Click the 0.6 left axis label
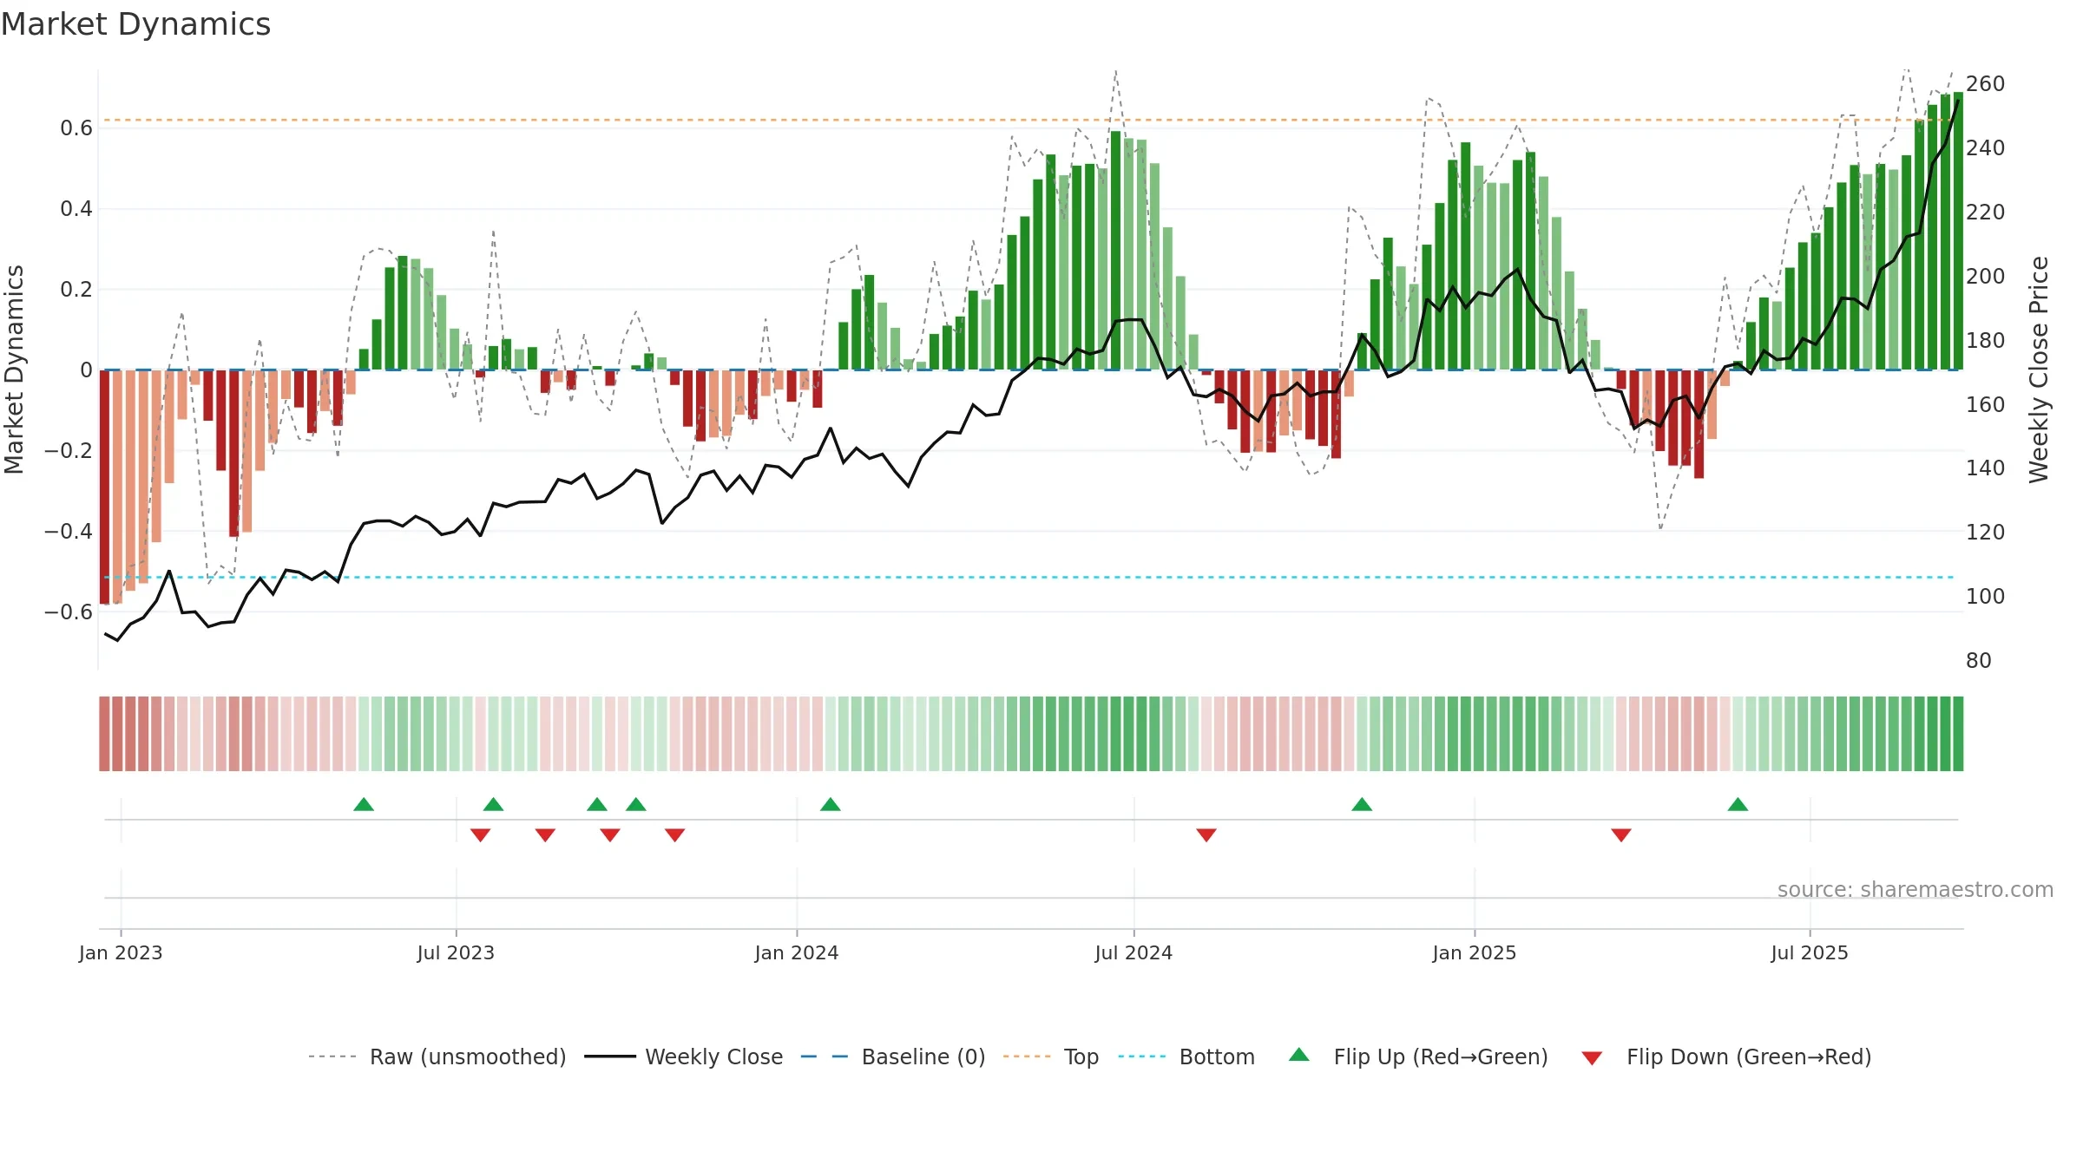 tap(76, 128)
